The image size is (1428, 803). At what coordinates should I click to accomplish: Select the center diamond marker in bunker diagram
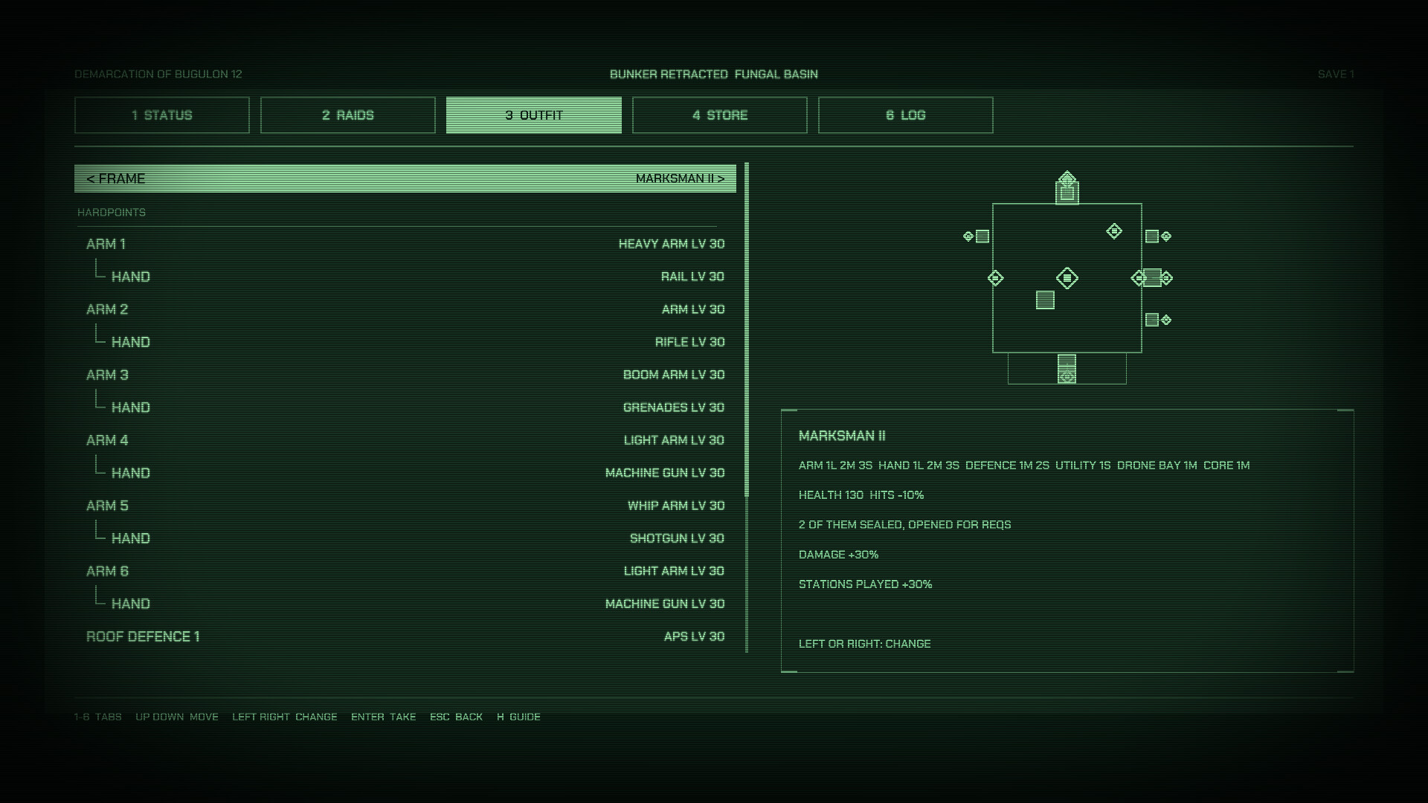tap(1067, 278)
